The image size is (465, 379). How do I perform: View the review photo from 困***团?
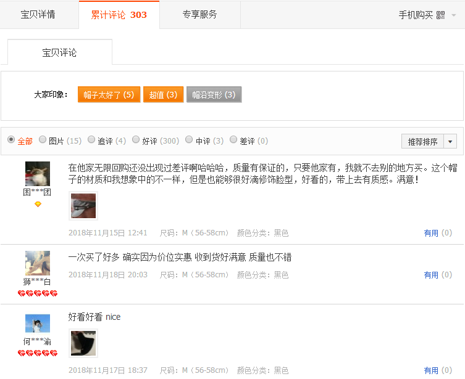coord(83,206)
